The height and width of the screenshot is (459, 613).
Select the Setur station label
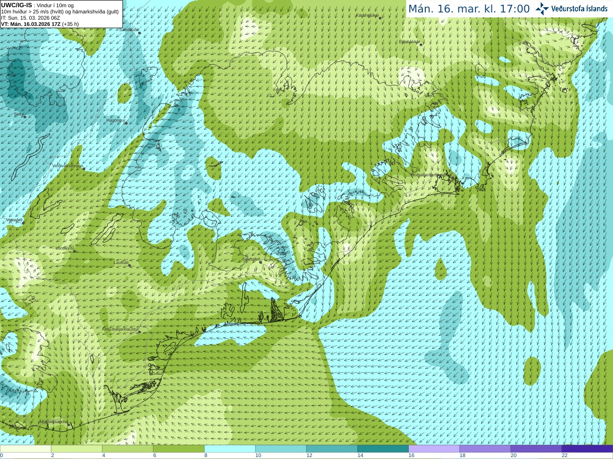pos(19,115)
